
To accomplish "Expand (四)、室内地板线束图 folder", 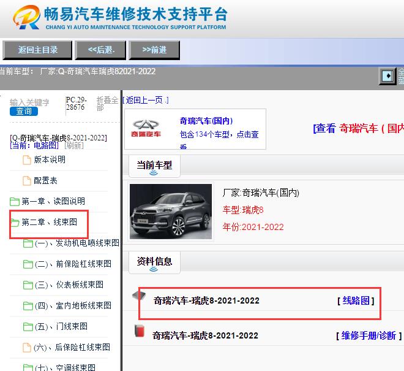I will pos(73,305).
